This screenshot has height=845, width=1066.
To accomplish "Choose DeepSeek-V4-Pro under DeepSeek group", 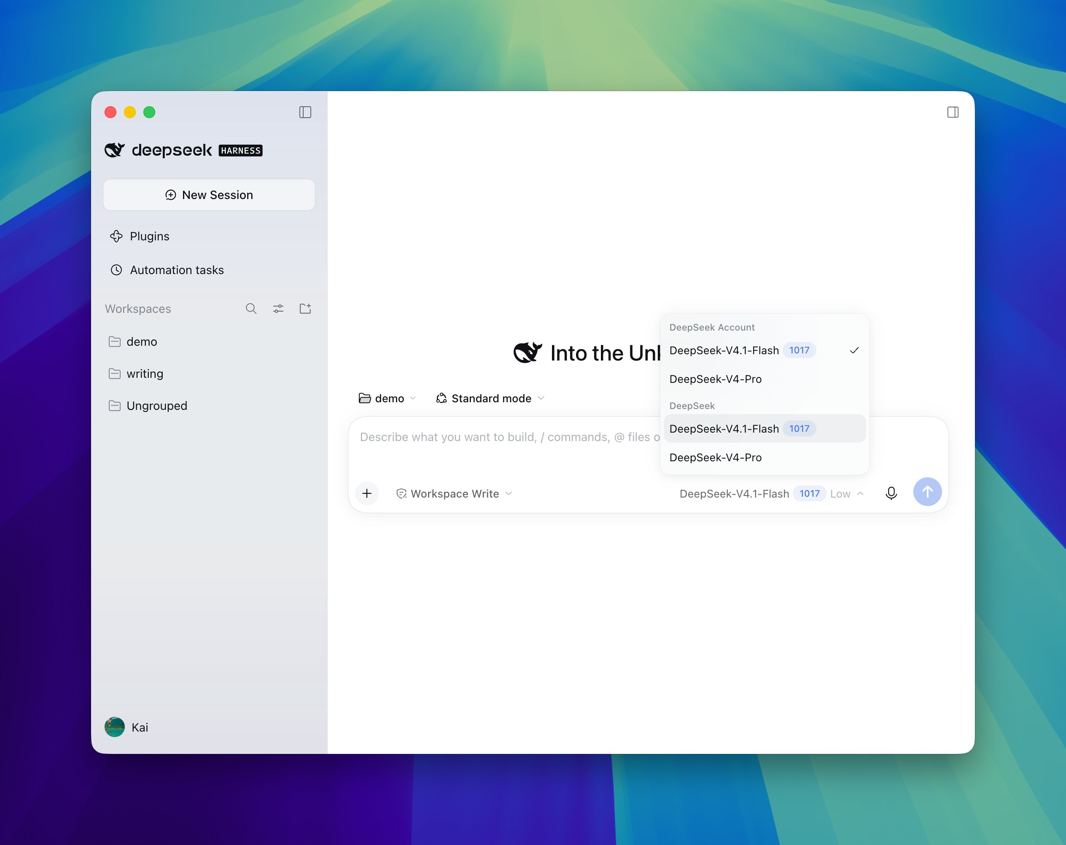I will (765, 457).
